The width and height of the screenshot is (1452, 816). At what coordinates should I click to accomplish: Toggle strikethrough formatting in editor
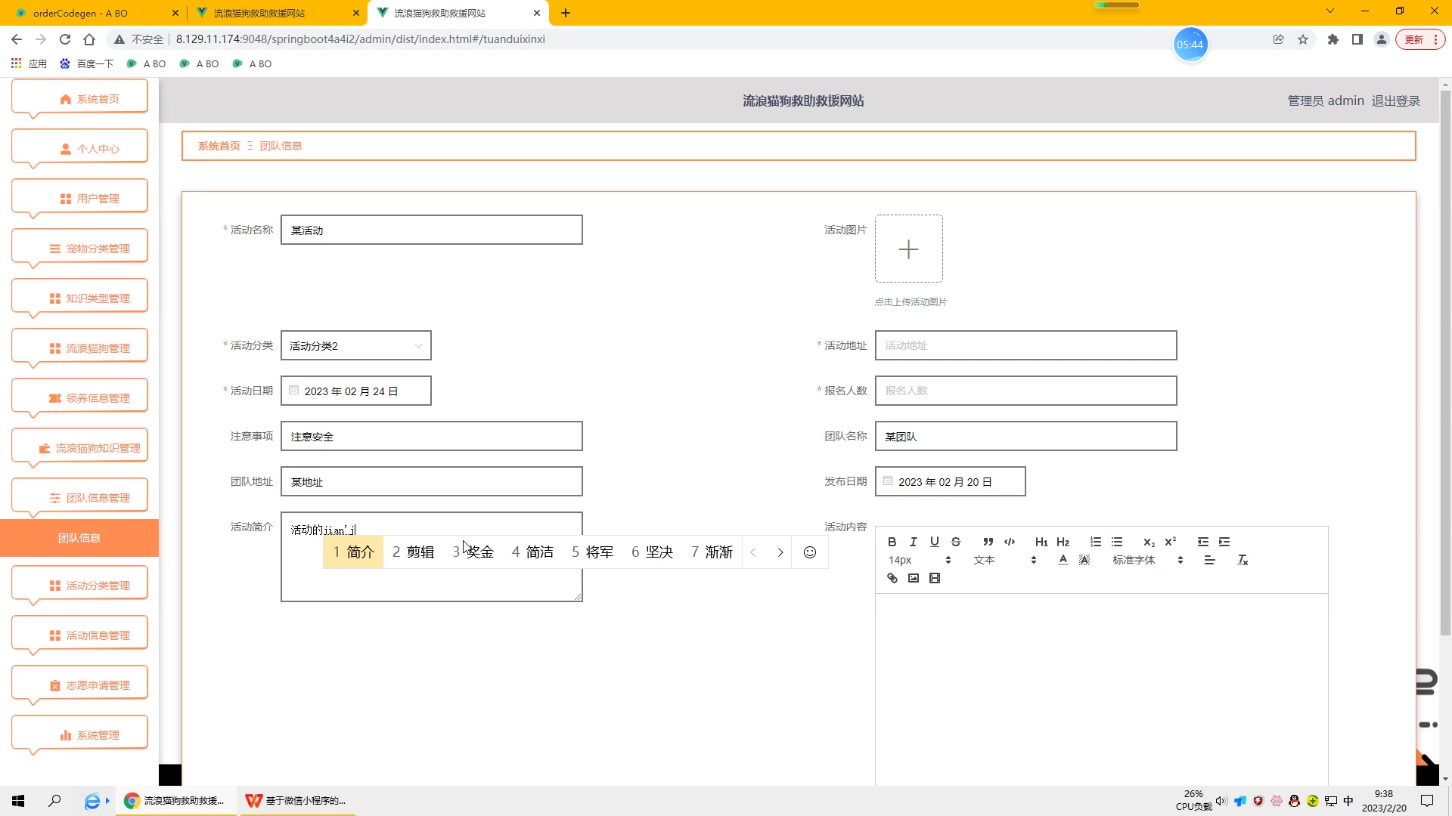click(x=956, y=542)
